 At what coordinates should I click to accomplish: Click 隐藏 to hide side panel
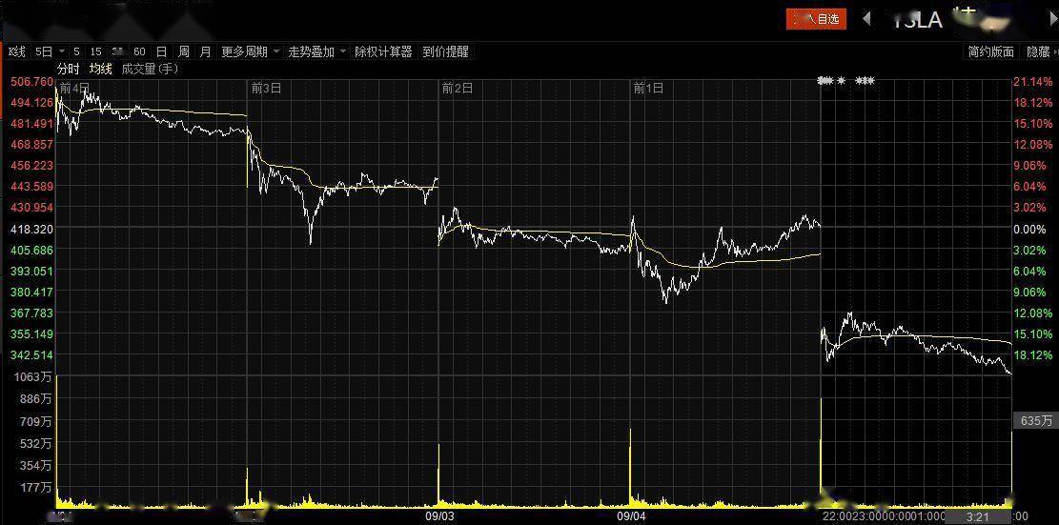point(1038,51)
